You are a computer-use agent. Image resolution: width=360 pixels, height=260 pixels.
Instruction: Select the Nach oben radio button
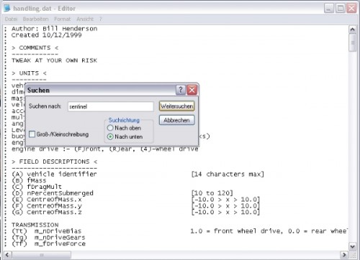110,128
